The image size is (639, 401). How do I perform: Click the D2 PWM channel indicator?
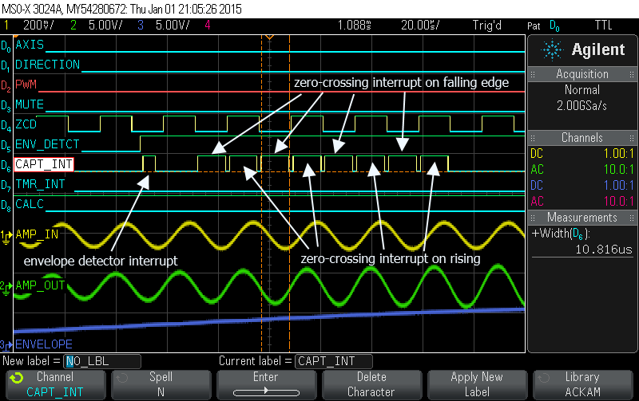pos(6,85)
